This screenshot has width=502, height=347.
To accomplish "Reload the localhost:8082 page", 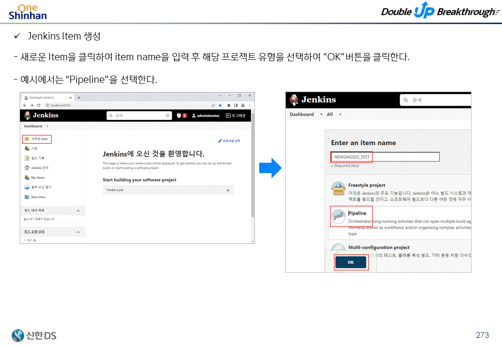I will (39, 106).
